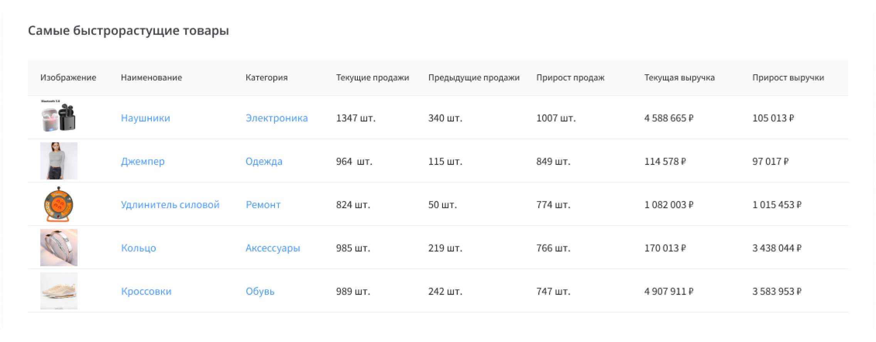Sort by Текущие продажи column header
The height and width of the screenshot is (342, 876).
pos(372,77)
